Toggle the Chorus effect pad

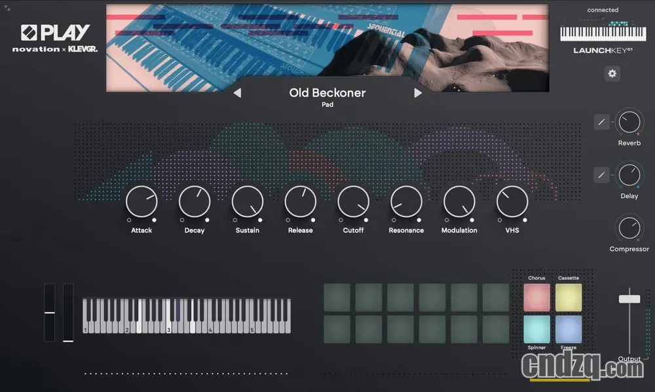536,298
